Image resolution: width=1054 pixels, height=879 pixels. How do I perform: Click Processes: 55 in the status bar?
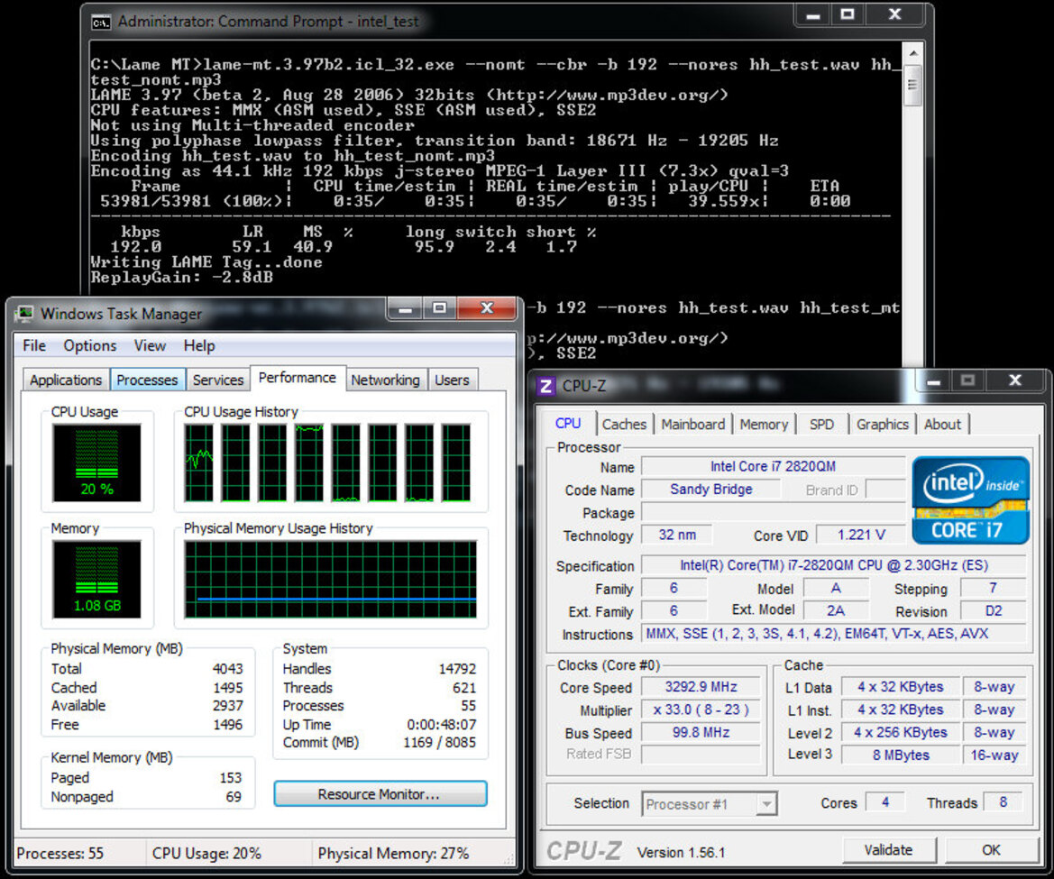click(x=60, y=854)
